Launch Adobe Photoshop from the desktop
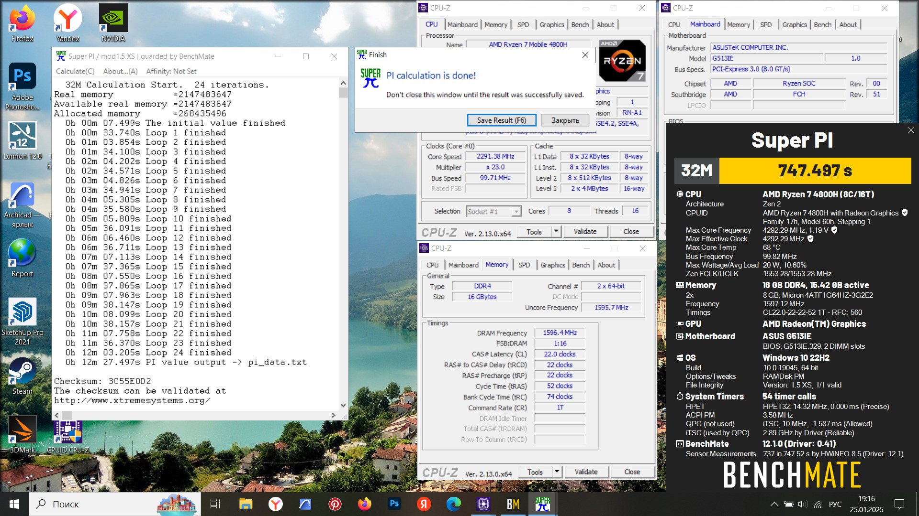 click(22, 86)
